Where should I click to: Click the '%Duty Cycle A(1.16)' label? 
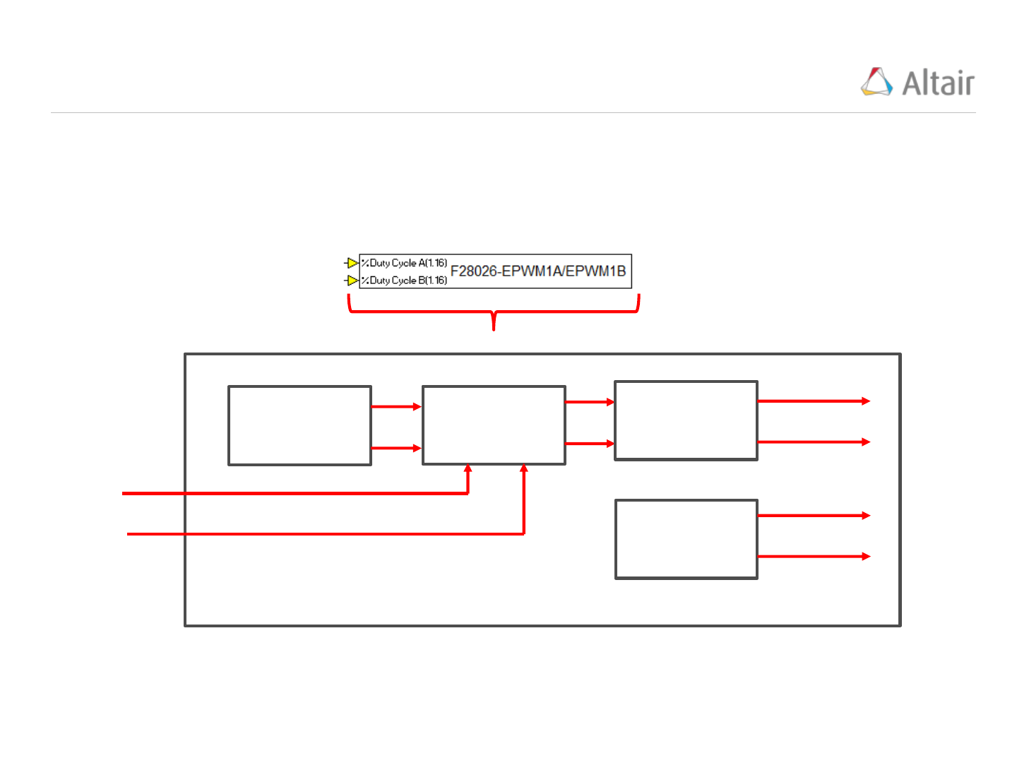pos(404,263)
